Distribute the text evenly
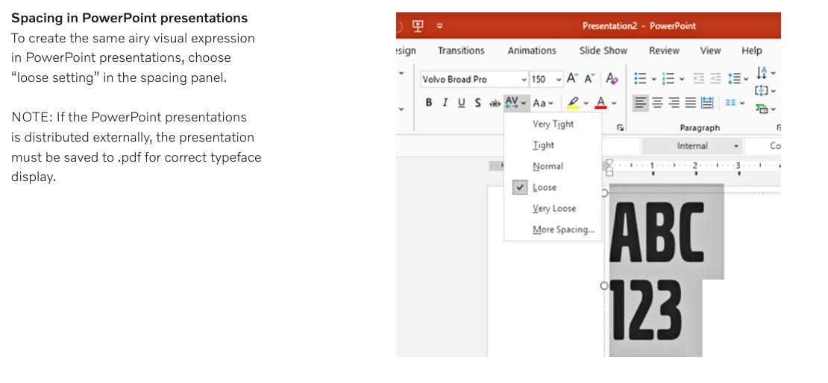The width and height of the screenshot is (828, 383). pyautogui.click(x=707, y=102)
